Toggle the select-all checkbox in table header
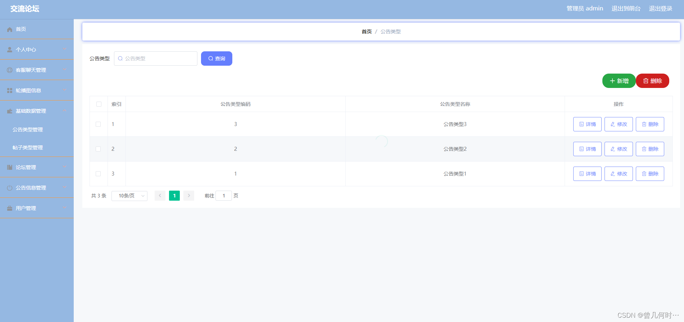 (99, 104)
